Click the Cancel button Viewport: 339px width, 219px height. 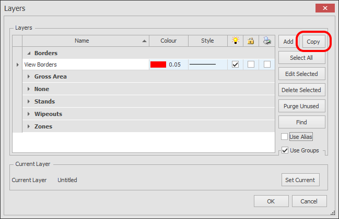309,201
